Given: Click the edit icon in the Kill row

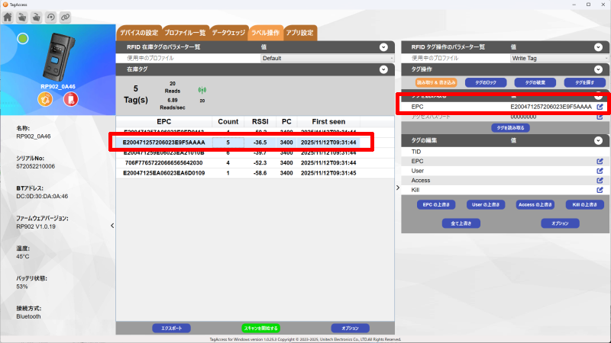Looking at the screenshot, I should click(600, 189).
